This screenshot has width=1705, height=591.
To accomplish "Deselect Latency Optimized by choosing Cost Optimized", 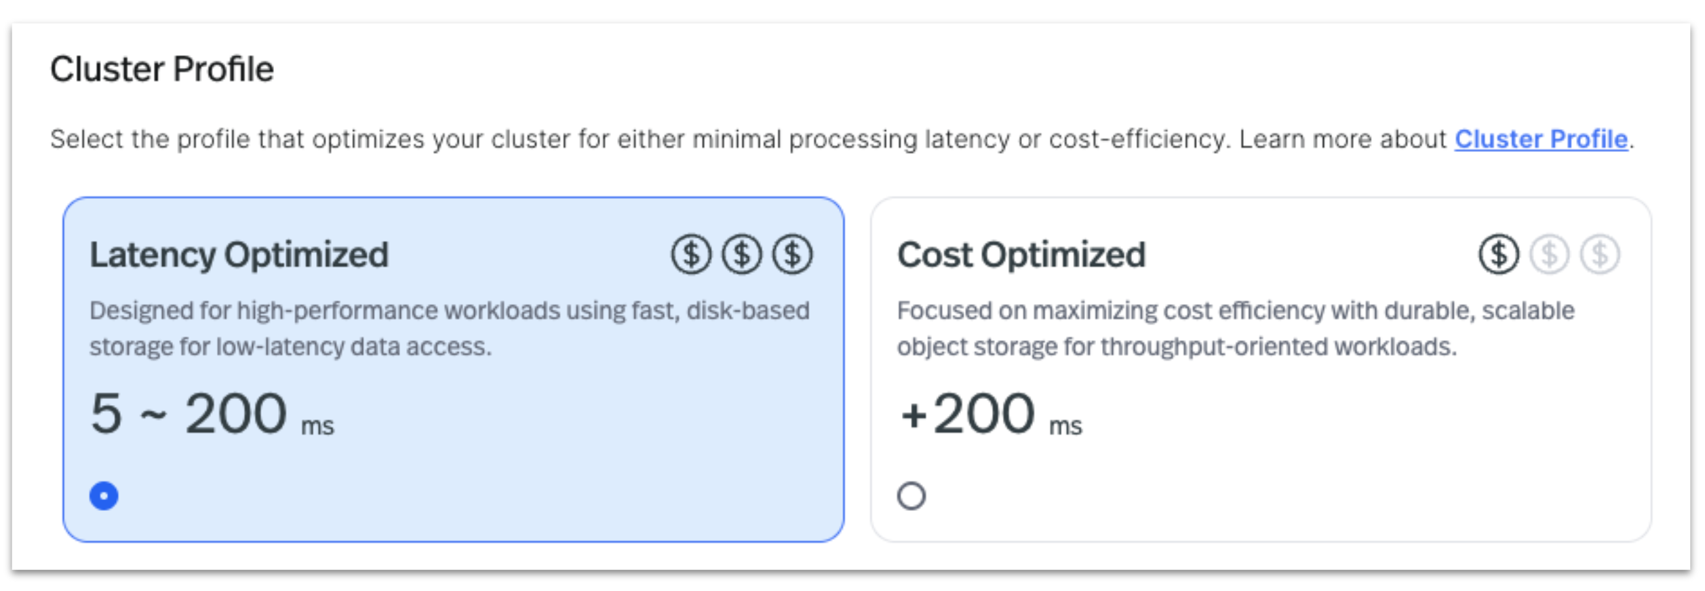I will (x=912, y=497).
